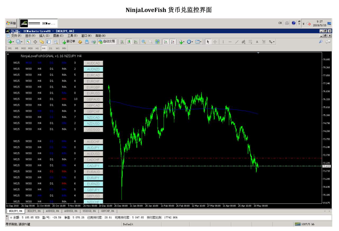Select the text label tool T
The width and height of the screenshot is (339, 231).
pyautogui.click(x=264, y=42)
